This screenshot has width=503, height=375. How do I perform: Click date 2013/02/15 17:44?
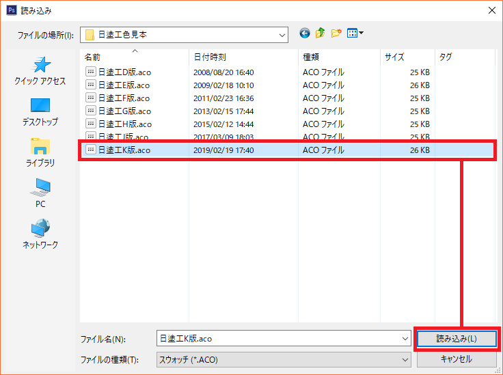(x=223, y=111)
